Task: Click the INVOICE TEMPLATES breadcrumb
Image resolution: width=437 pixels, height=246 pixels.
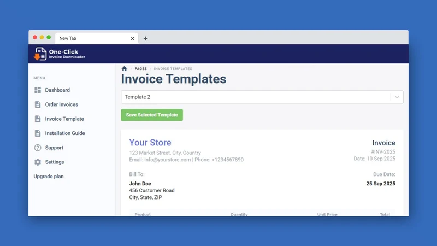Action: (x=173, y=69)
